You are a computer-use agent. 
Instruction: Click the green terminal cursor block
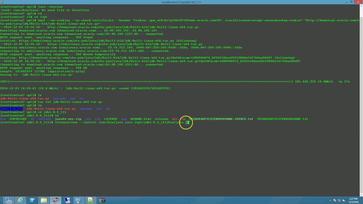pos(188,122)
